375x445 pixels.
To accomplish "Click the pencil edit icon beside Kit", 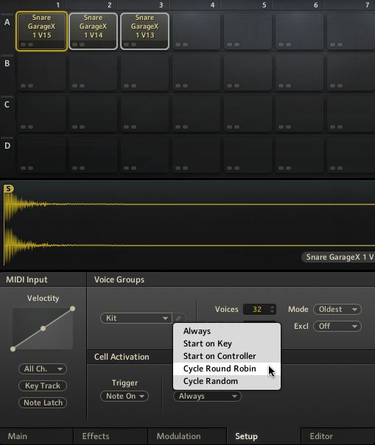I will click(178, 318).
